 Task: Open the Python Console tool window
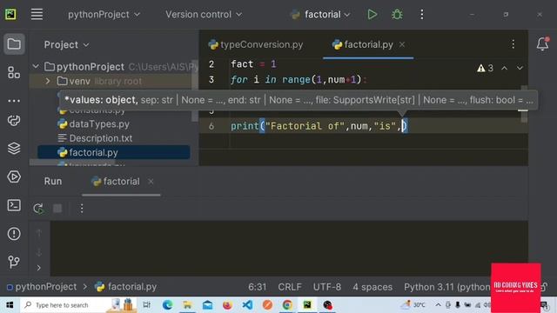14,121
